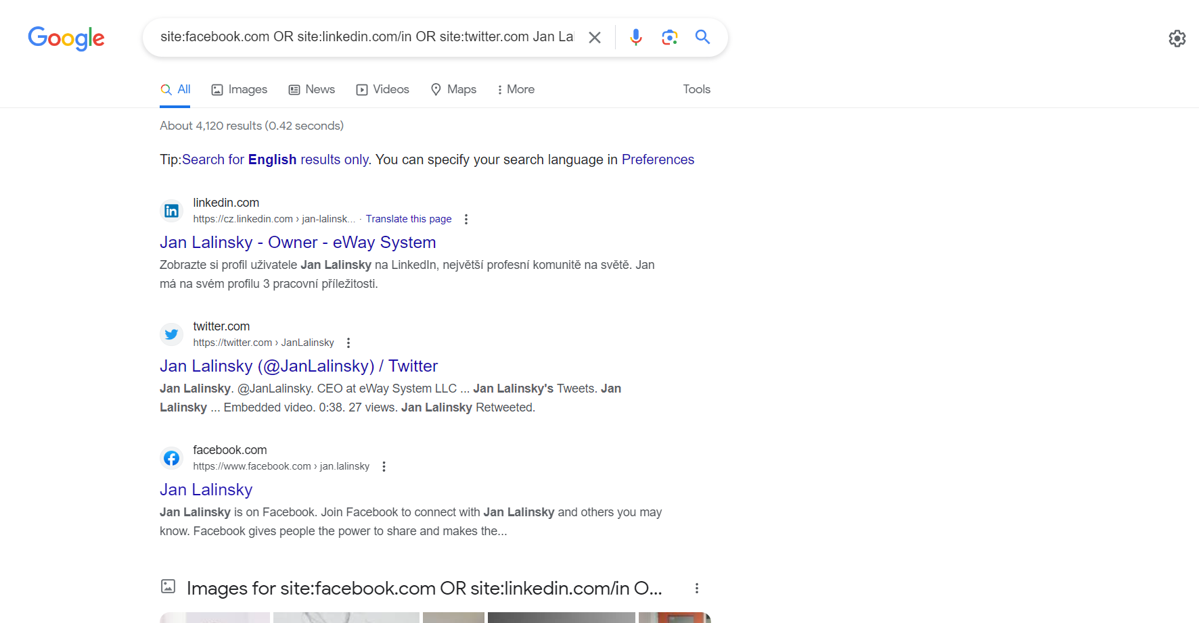The image size is (1199, 623).
Task: Open the Tools options
Action: (x=696, y=89)
